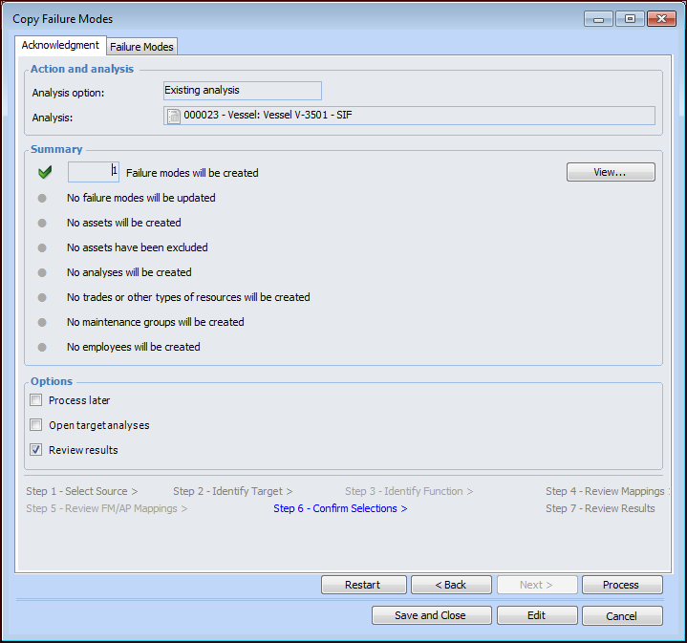Viewport: 687px width, 643px height.
Task: Click the text No analyses will be created
Action: coord(129,272)
